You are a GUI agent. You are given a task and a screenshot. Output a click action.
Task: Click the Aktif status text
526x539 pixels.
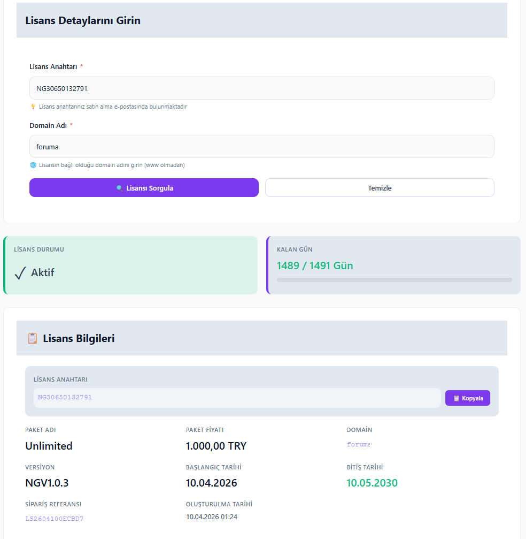43,272
